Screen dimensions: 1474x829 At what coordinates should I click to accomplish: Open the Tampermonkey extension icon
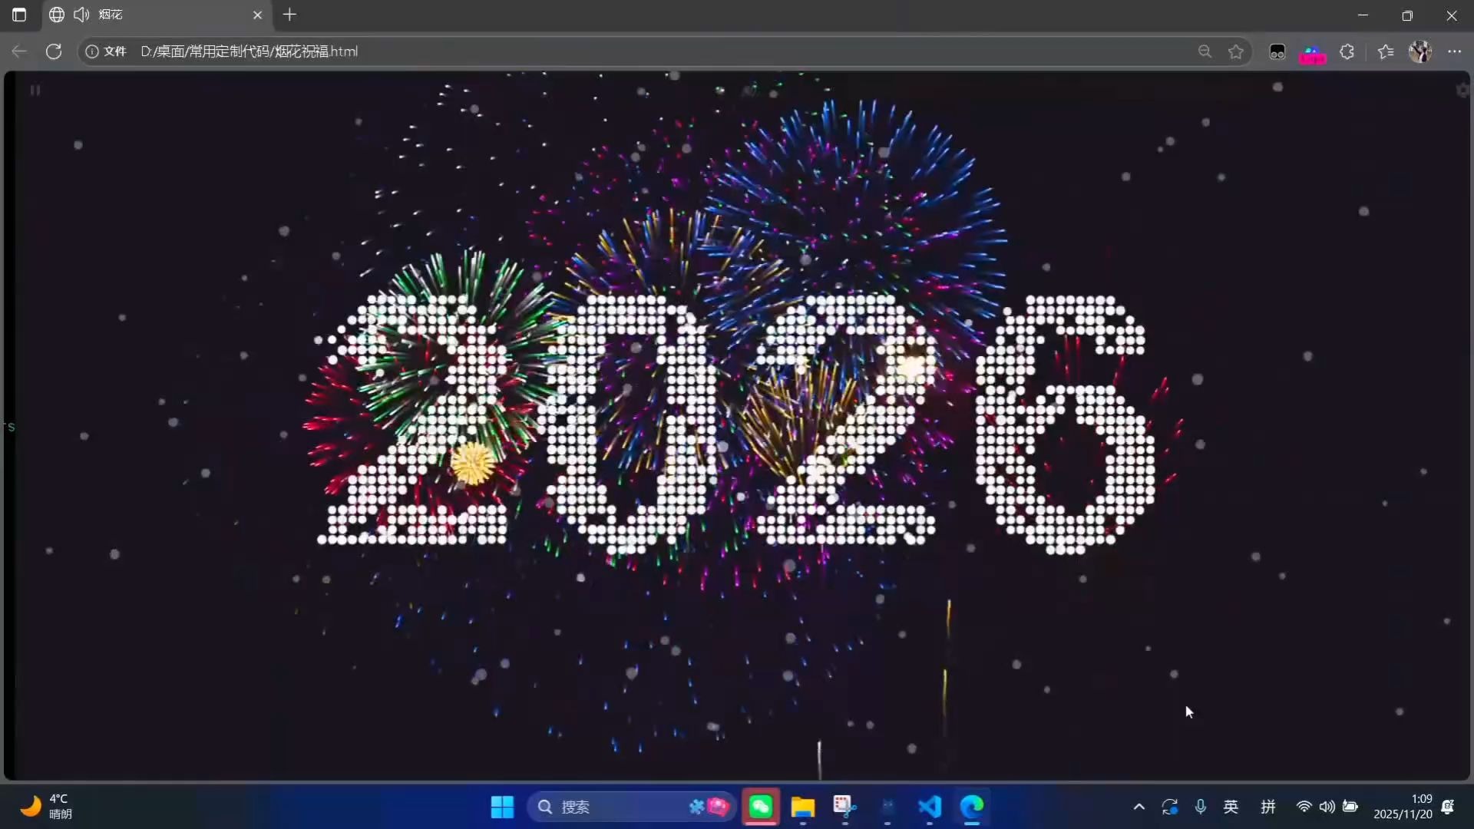(x=1277, y=51)
